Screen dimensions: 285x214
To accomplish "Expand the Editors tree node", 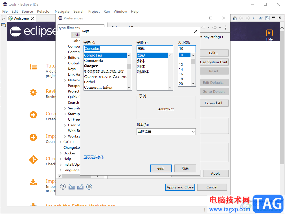I will tap(65, 58).
